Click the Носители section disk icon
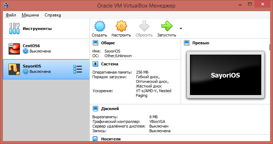 (x=95, y=139)
